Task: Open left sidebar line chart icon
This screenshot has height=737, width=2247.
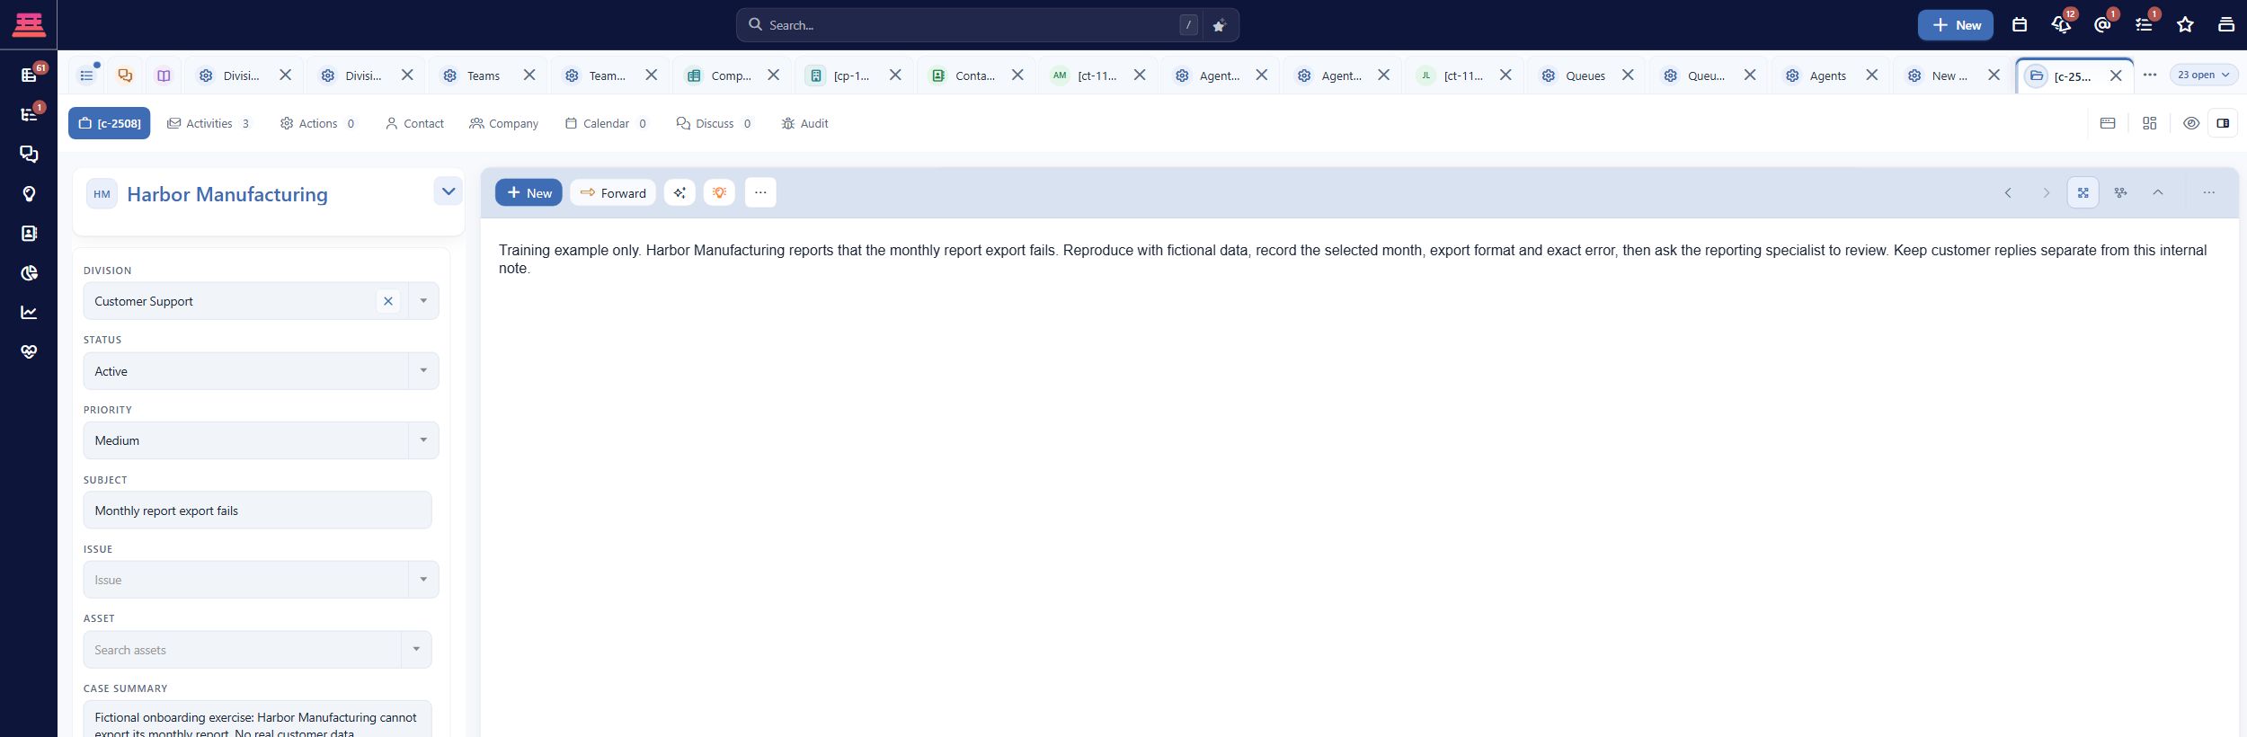Action: [x=29, y=312]
